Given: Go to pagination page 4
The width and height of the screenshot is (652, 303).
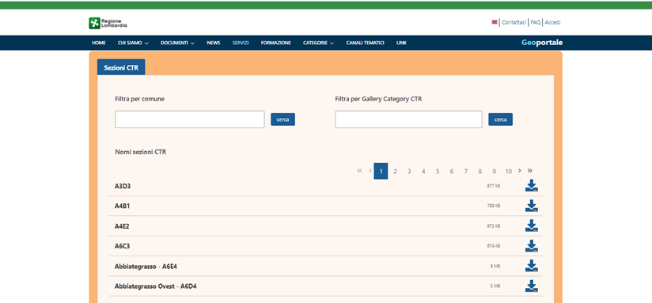Looking at the screenshot, I should point(423,171).
